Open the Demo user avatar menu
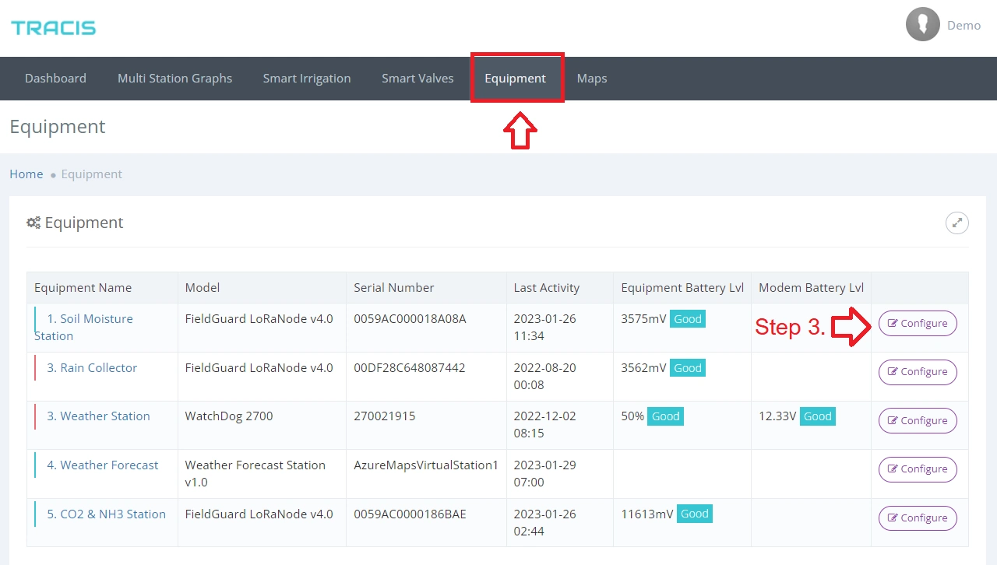This screenshot has width=997, height=565. [x=922, y=25]
